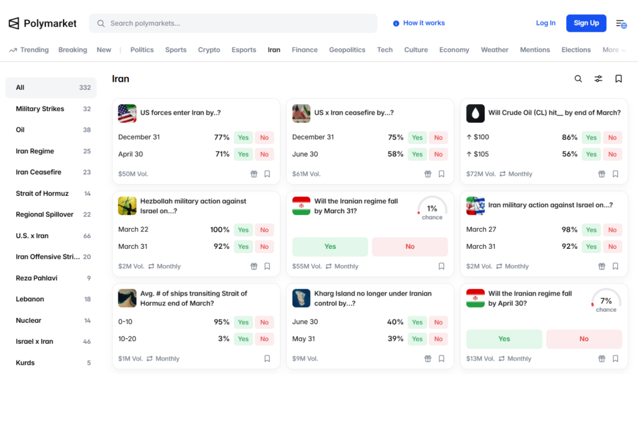
Task: Bookmark the Crude Oil market
Action: (x=615, y=174)
